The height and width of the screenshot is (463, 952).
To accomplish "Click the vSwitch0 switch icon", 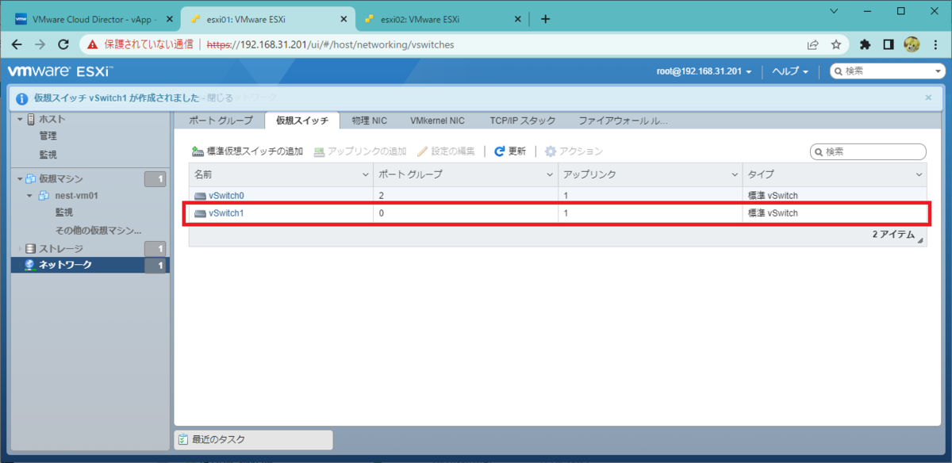I will pyautogui.click(x=200, y=195).
